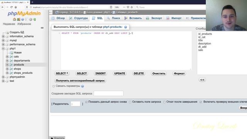The height and width of the screenshot is (139, 247).
Task: Open Экспорт tab
Action: pos(154,18)
